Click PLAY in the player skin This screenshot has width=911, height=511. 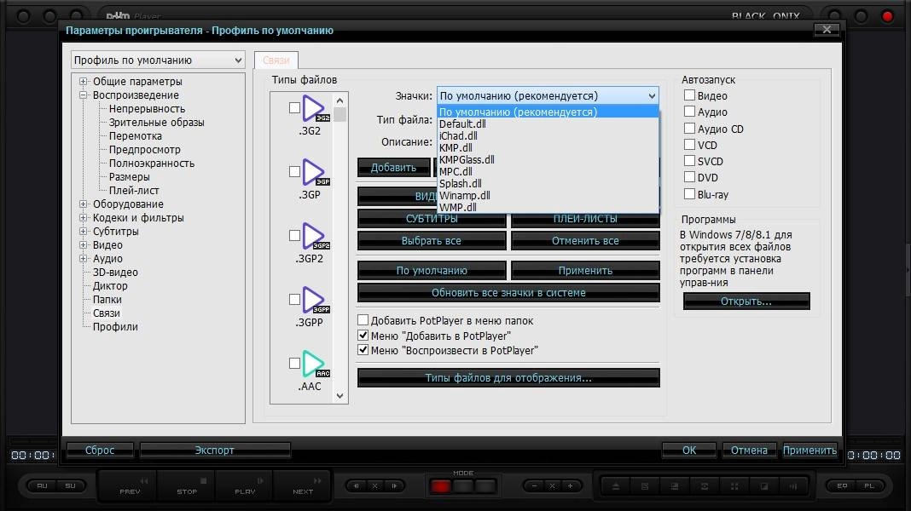[x=245, y=486]
